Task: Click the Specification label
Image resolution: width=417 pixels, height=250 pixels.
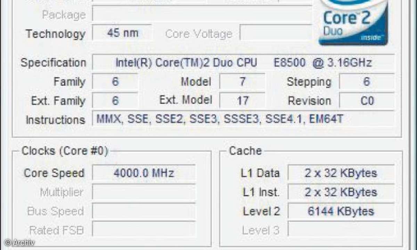Action: (x=53, y=63)
